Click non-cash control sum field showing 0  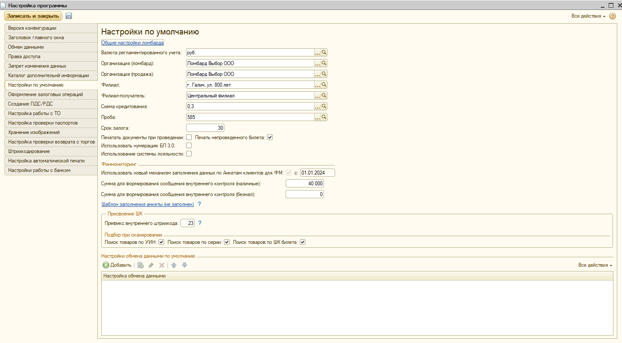click(x=305, y=194)
